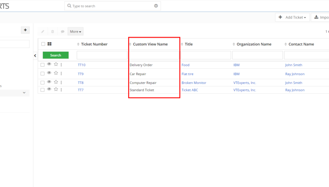Click the eye icon for TT7
Image resolution: width=329 pixels, height=187 pixels.
[x=49, y=89]
